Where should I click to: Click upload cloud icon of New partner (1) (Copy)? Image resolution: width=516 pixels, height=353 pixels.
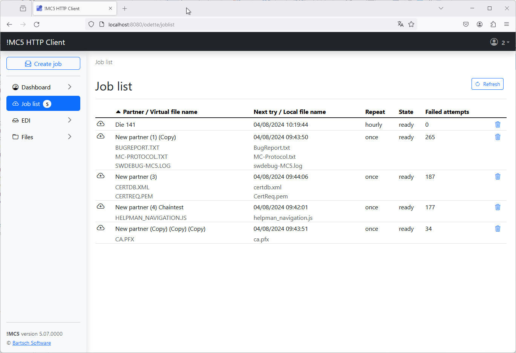(101, 136)
